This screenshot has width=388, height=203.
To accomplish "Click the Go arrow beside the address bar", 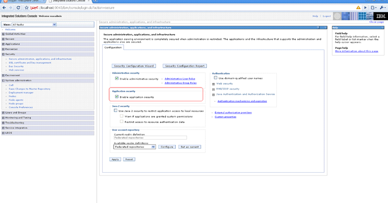I will pyautogui.click(x=366, y=7).
